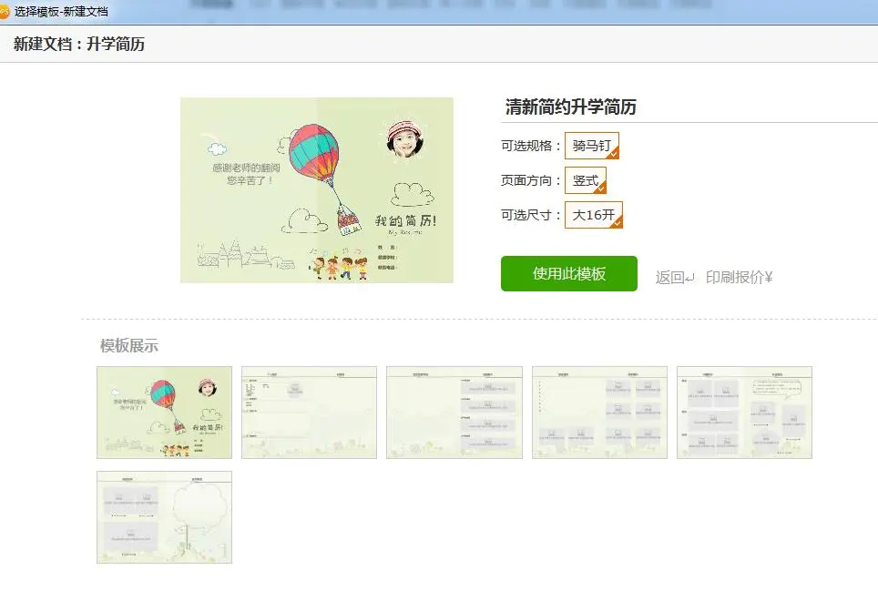Open the 可选尺寸 size dropdown
The width and height of the screenshot is (878, 591).
pyautogui.click(x=592, y=216)
